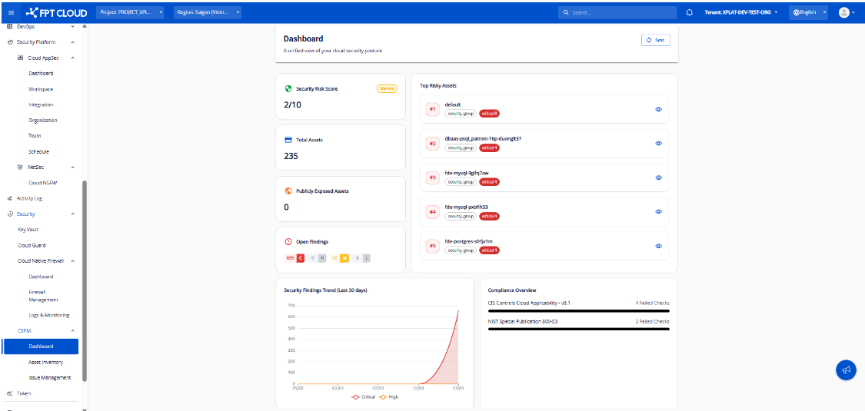Viewport: 865px width, 411px height.
Task: Click the Open Findings alert icon
Action: point(288,241)
